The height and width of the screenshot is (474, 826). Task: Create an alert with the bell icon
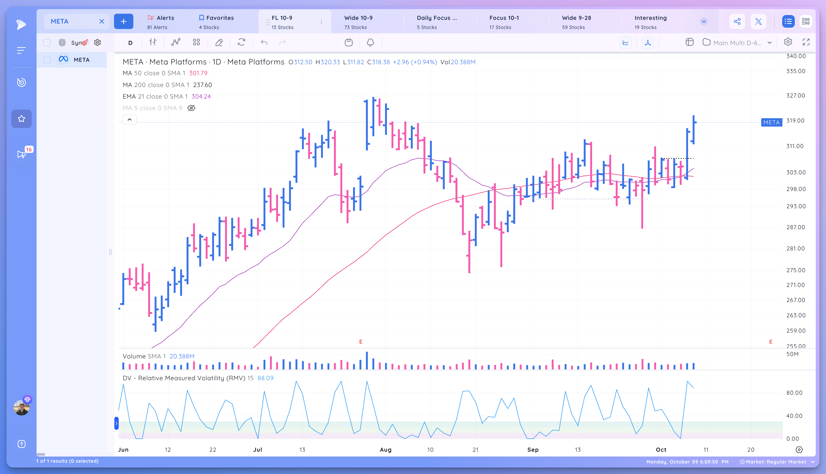click(370, 42)
